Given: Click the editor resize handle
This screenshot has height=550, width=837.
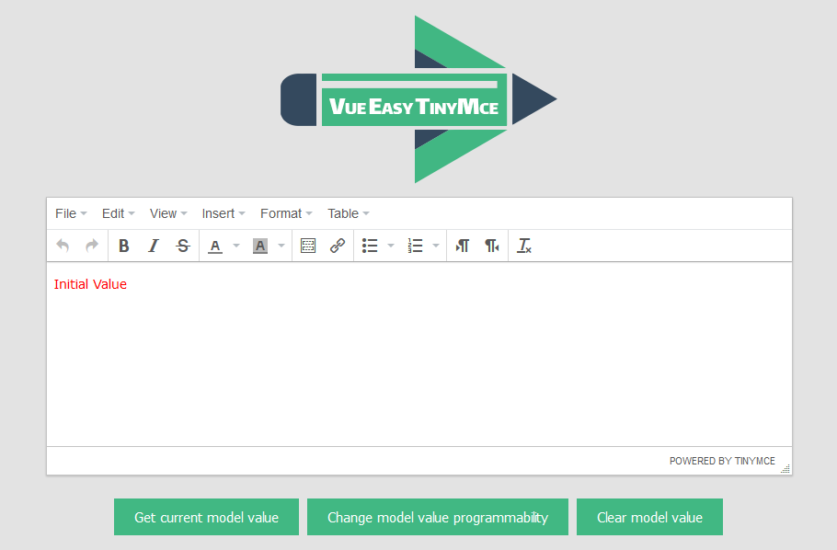Looking at the screenshot, I should pyautogui.click(x=785, y=468).
